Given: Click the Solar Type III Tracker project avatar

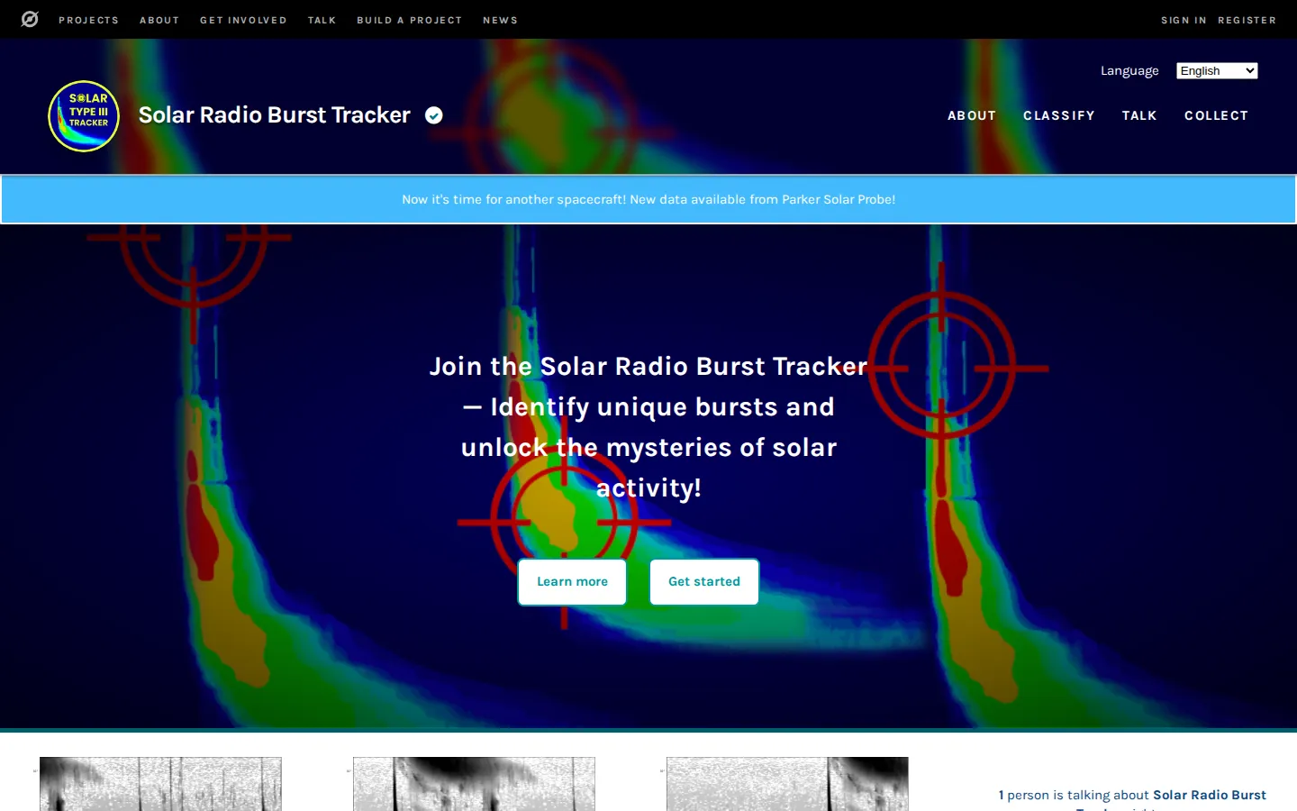Looking at the screenshot, I should coord(84,116).
